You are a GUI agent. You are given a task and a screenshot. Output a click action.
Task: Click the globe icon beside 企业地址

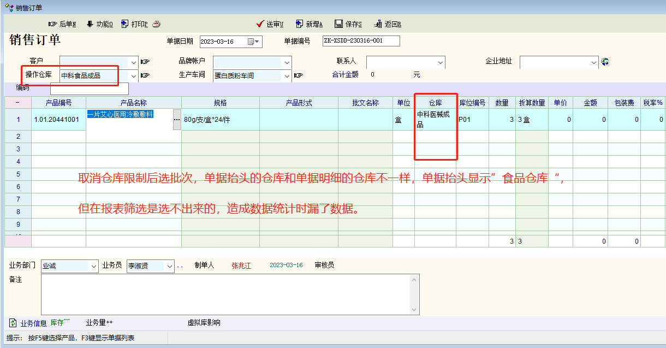tap(605, 62)
